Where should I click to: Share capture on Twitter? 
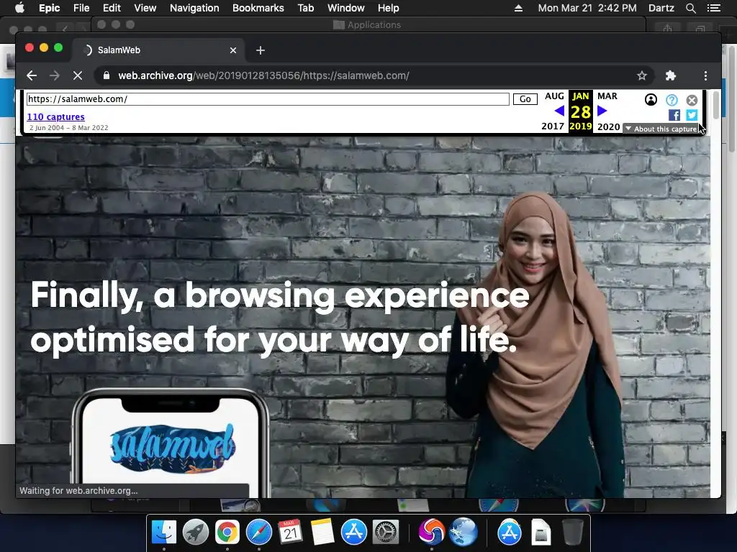coord(692,115)
